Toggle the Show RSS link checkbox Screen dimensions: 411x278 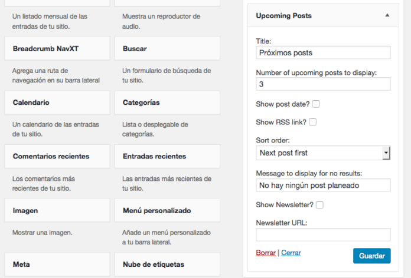(312, 123)
